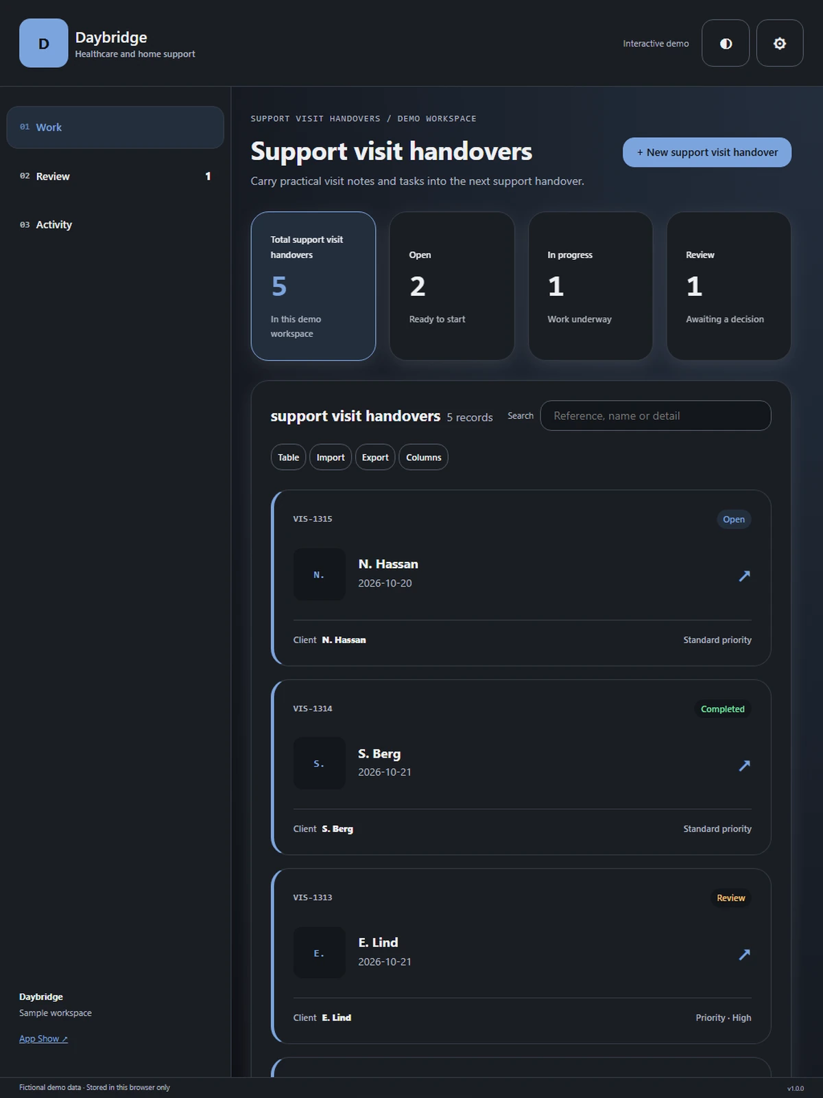Click the "Interactive demo" label in header
The height and width of the screenshot is (1098, 823).
tap(656, 43)
